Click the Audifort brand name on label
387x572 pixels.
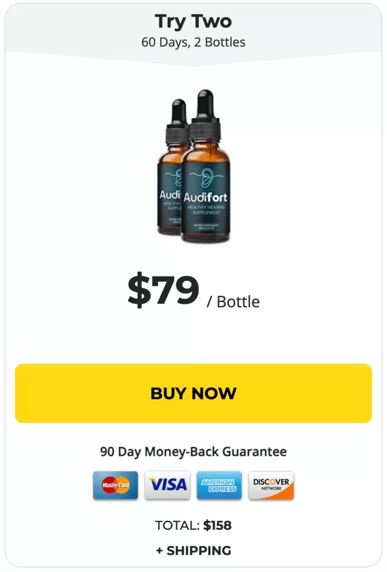click(x=206, y=197)
